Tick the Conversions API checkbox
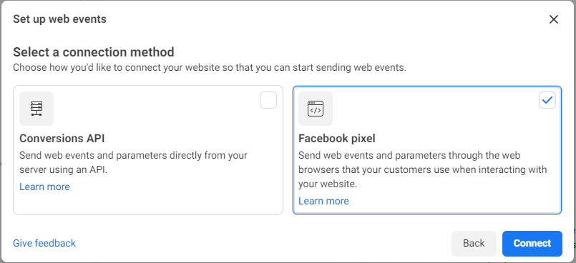Screen dimensions: 576x263 268,100
